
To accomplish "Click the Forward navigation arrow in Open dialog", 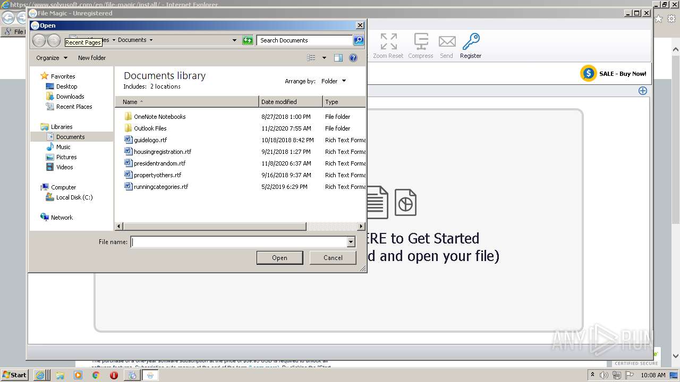I will point(54,40).
